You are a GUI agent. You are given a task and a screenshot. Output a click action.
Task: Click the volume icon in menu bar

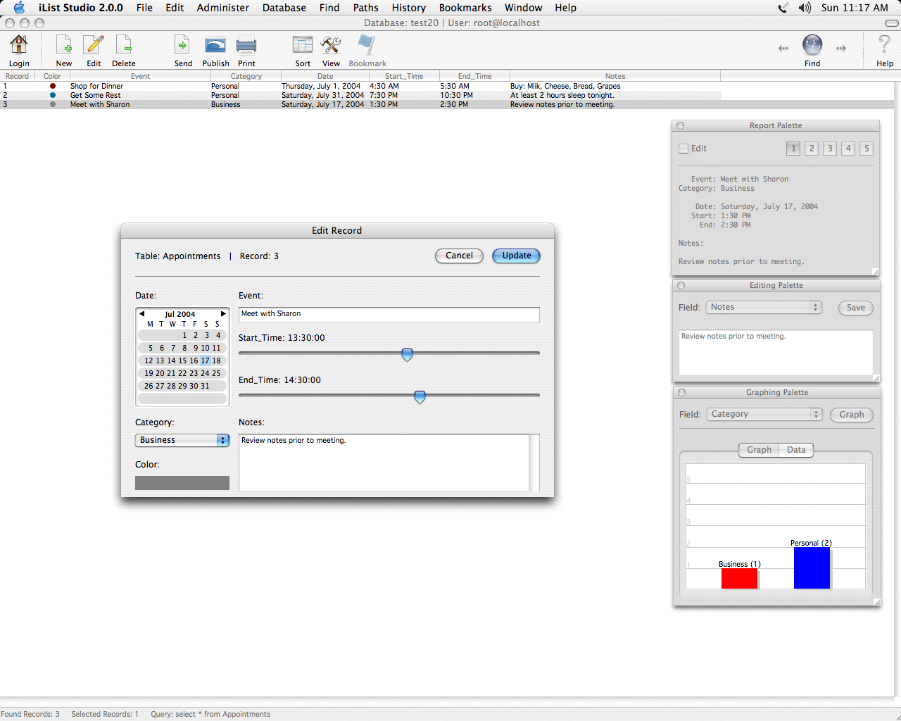[x=805, y=8]
